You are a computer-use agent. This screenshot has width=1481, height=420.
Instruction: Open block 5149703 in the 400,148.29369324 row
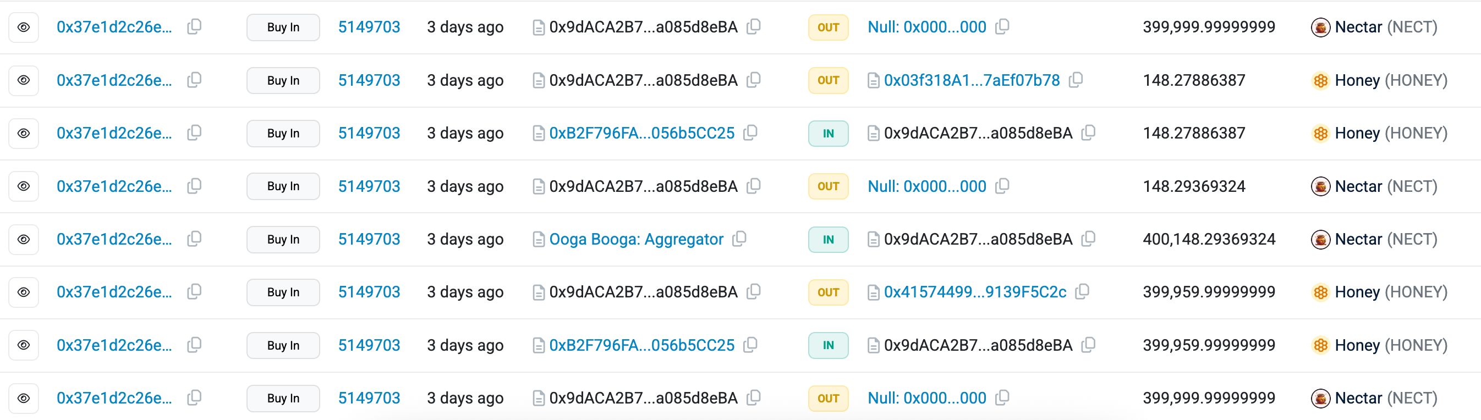369,239
